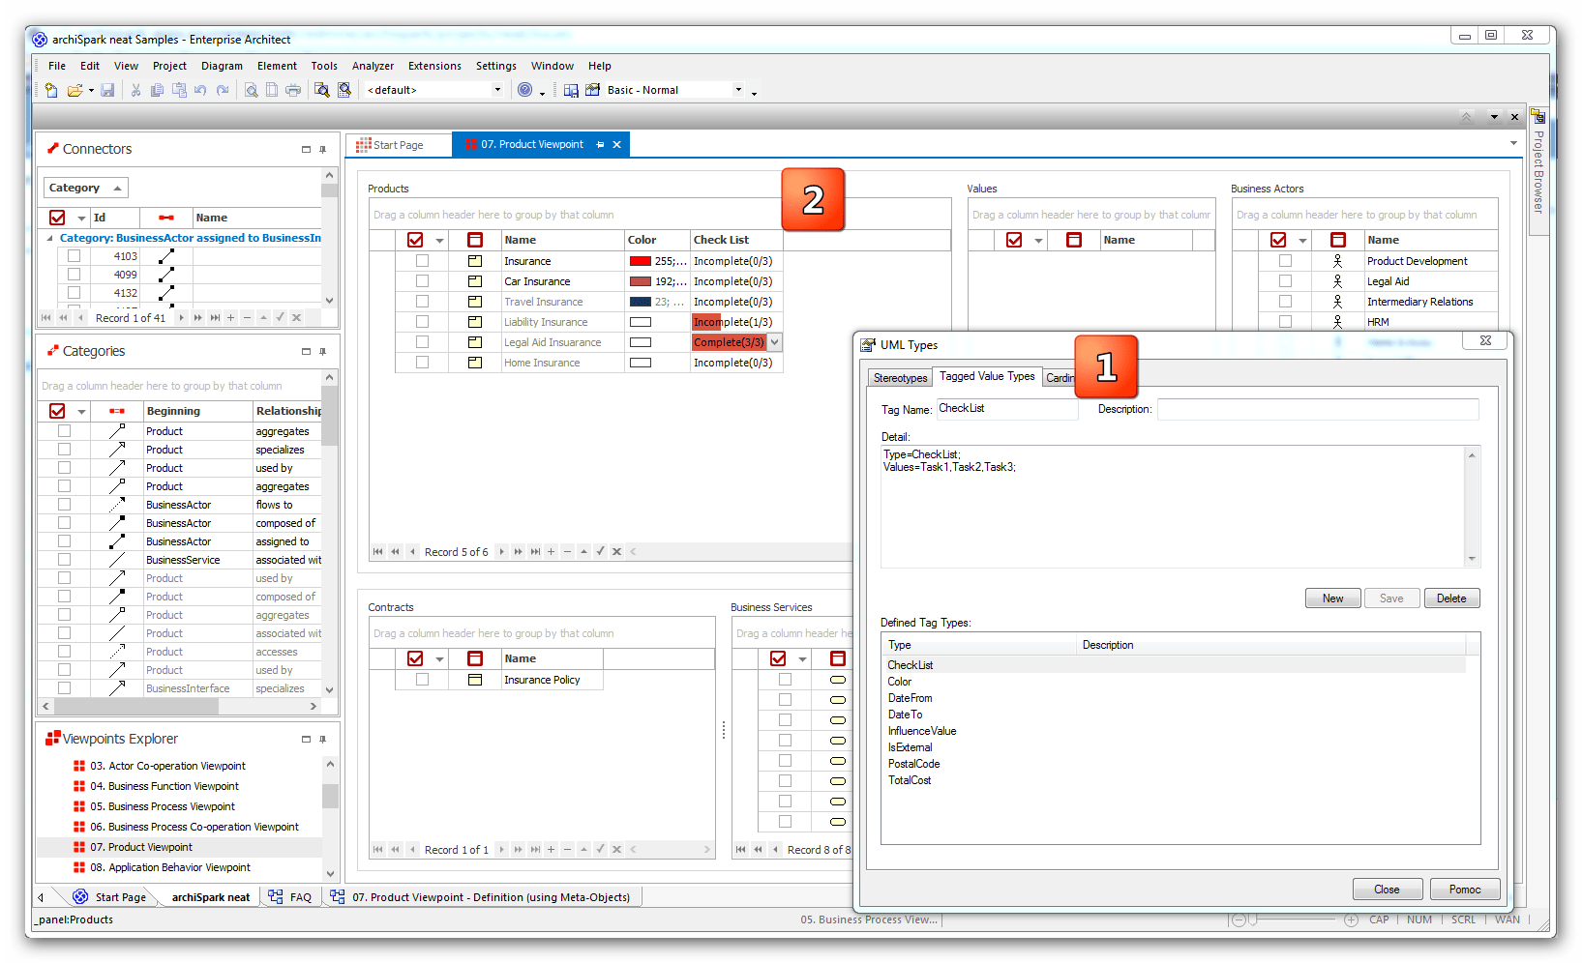Click the Save diskette toolbar icon
The height and width of the screenshot is (963, 1583).
tap(107, 90)
